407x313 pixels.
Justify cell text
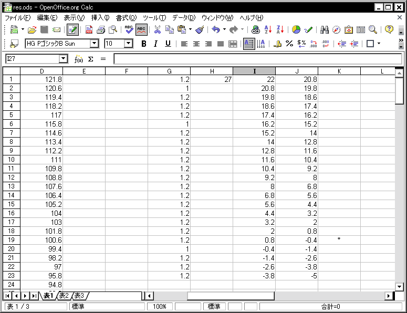click(221, 44)
